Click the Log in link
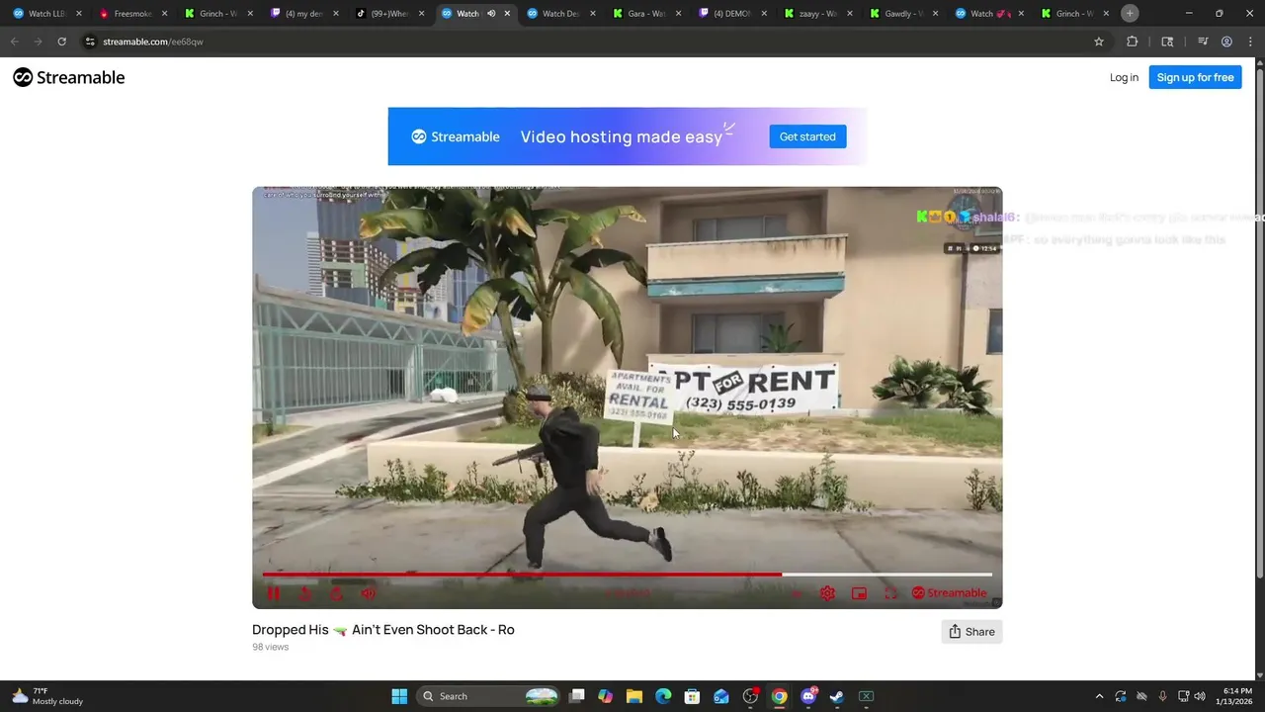1265x712 pixels. [1124, 77]
